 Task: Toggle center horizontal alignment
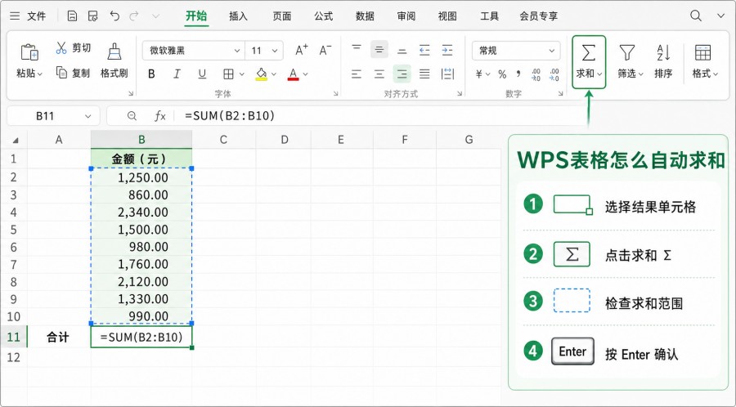379,74
